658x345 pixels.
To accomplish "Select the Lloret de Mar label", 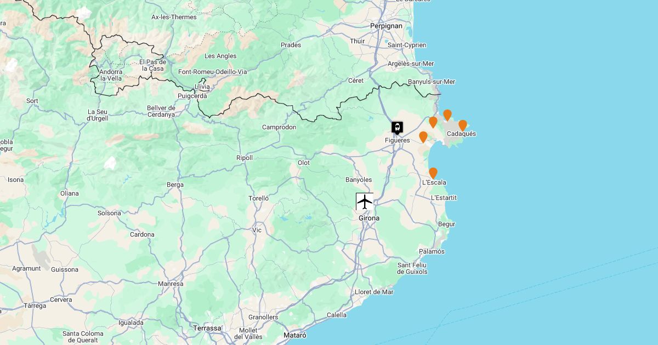I will pyautogui.click(x=375, y=292).
